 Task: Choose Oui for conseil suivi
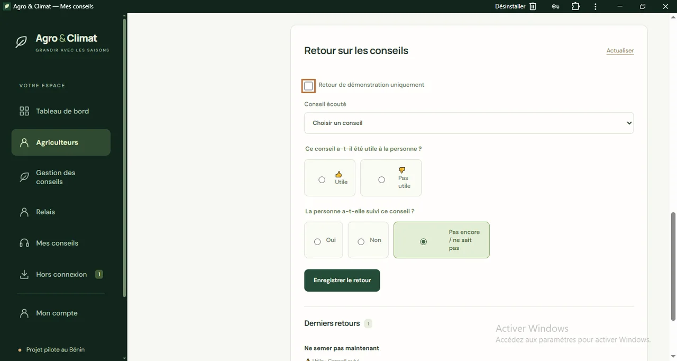point(317,242)
